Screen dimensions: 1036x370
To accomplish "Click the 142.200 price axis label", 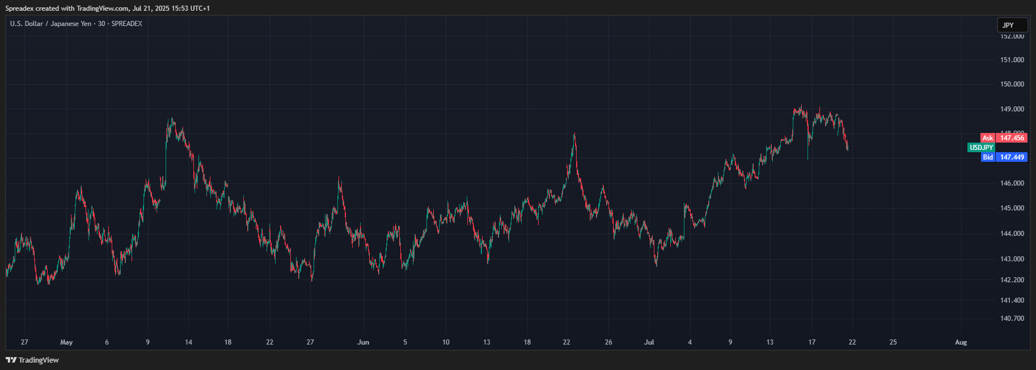I will pyautogui.click(x=1012, y=280).
